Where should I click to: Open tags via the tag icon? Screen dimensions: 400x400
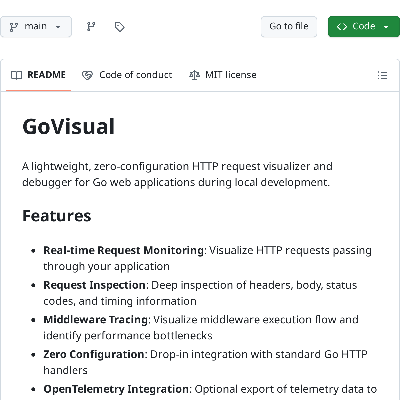click(x=119, y=27)
